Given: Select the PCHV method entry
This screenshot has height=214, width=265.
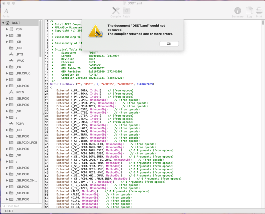Looking at the screenshot, I should (x=20, y=124).
